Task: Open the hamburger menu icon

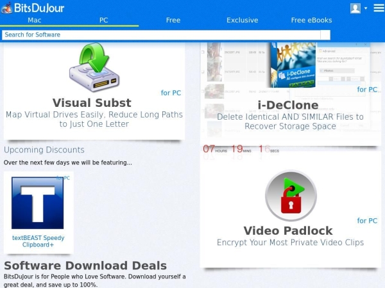Action: pyautogui.click(x=379, y=8)
